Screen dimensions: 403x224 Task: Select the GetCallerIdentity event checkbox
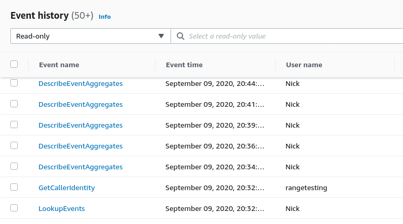[x=14, y=187]
